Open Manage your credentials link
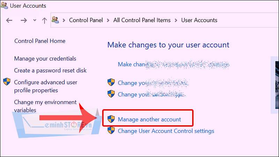Viewport: 279px width, 157px height. (45, 59)
